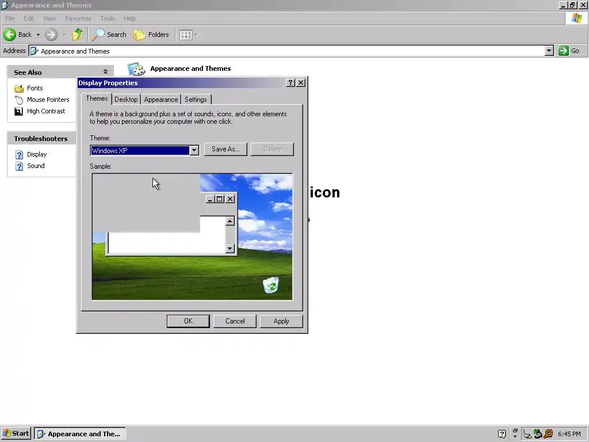
Task: Open the Address bar dropdown arrow
Action: [x=549, y=51]
